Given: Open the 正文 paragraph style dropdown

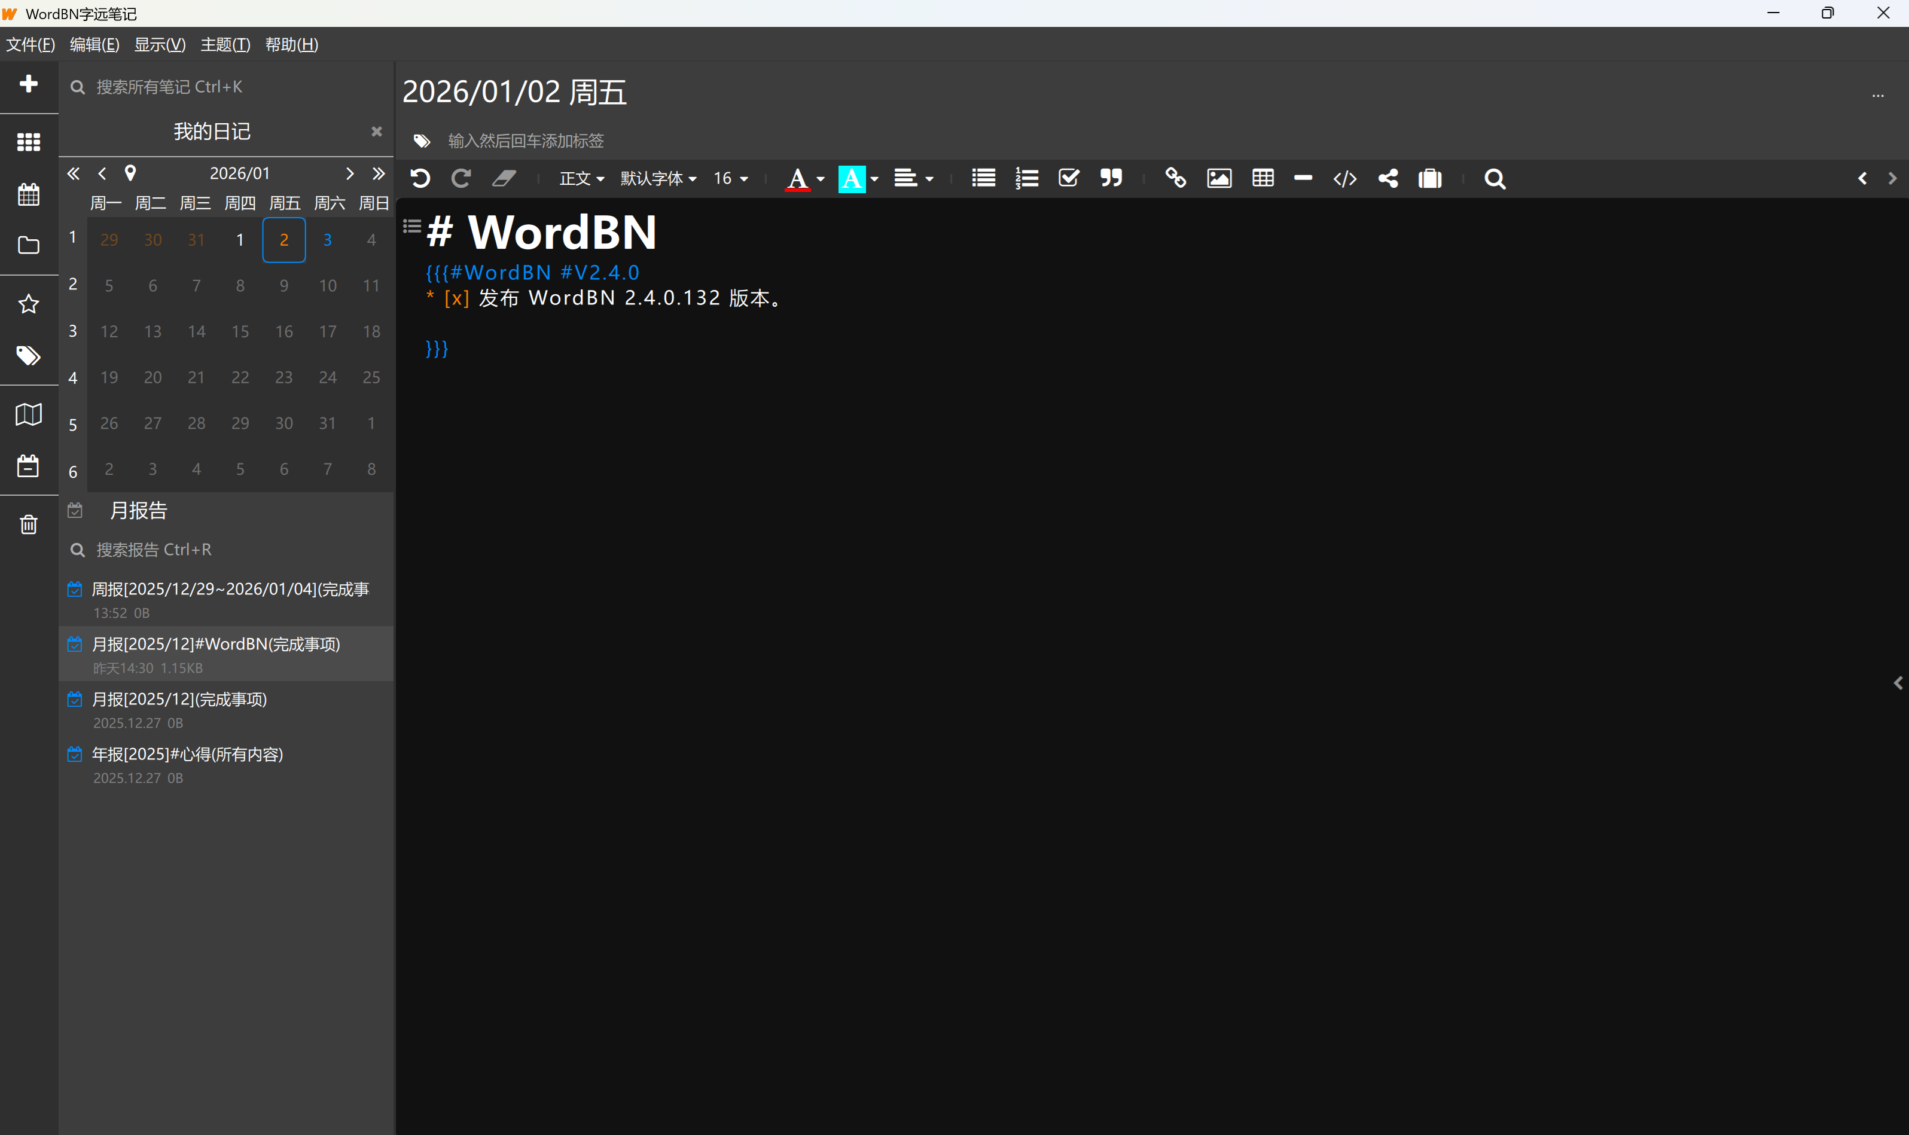Looking at the screenshot, I should pos(581,178).
